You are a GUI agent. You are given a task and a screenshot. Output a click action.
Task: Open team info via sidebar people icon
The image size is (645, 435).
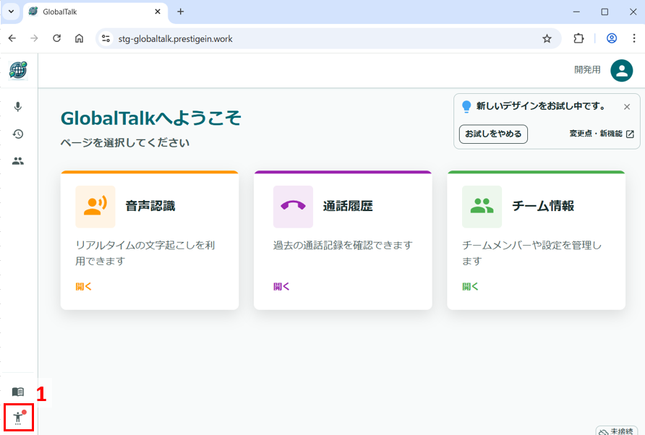(18, 161)
